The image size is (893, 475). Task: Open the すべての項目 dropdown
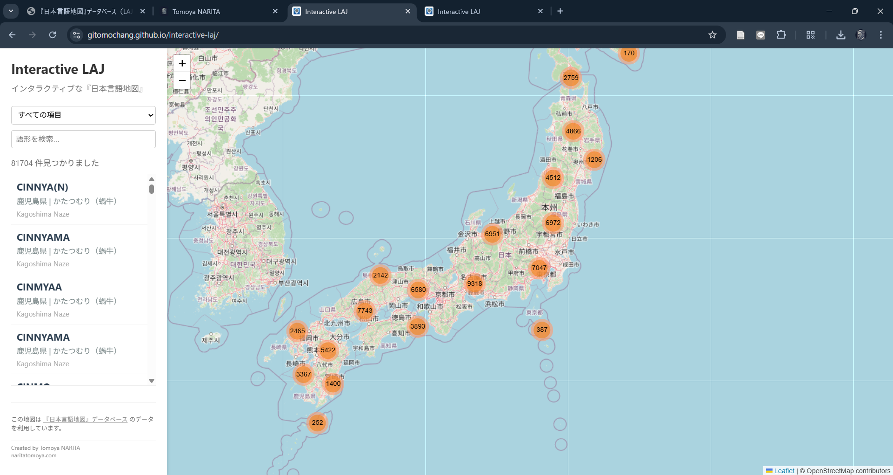click(83, 115)
